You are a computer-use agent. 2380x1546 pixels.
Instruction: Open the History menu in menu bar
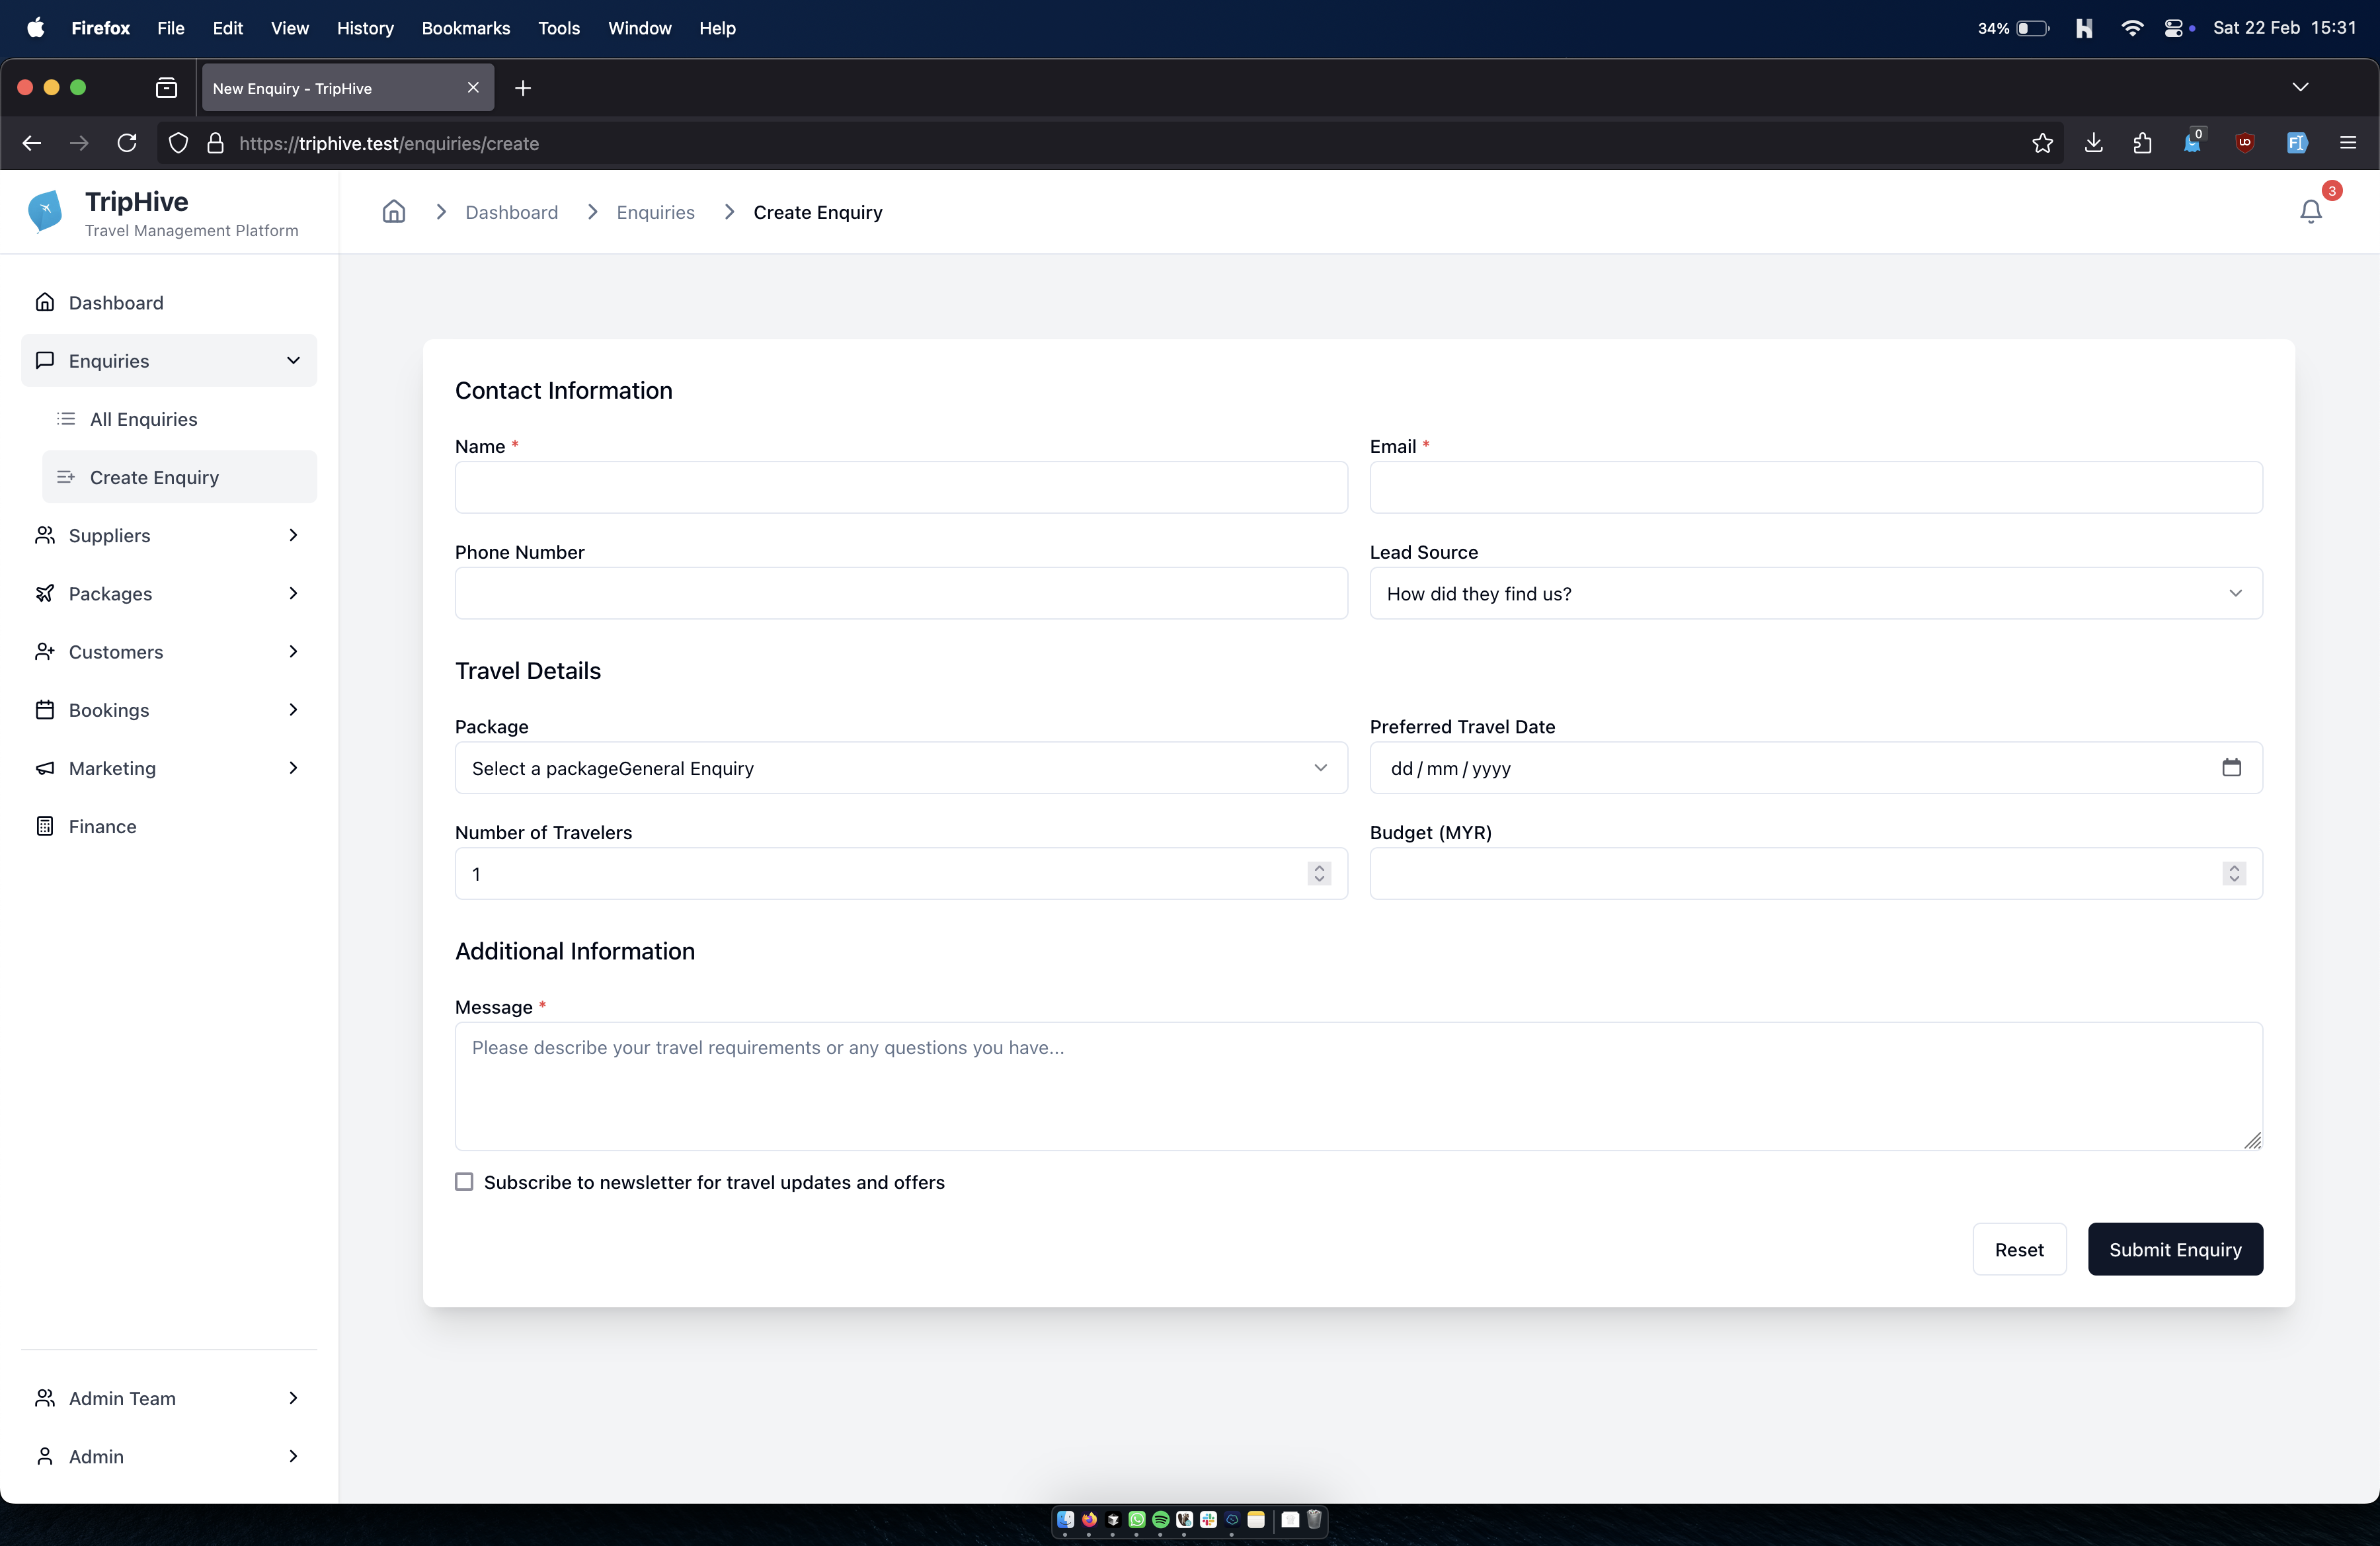point(364,28)
